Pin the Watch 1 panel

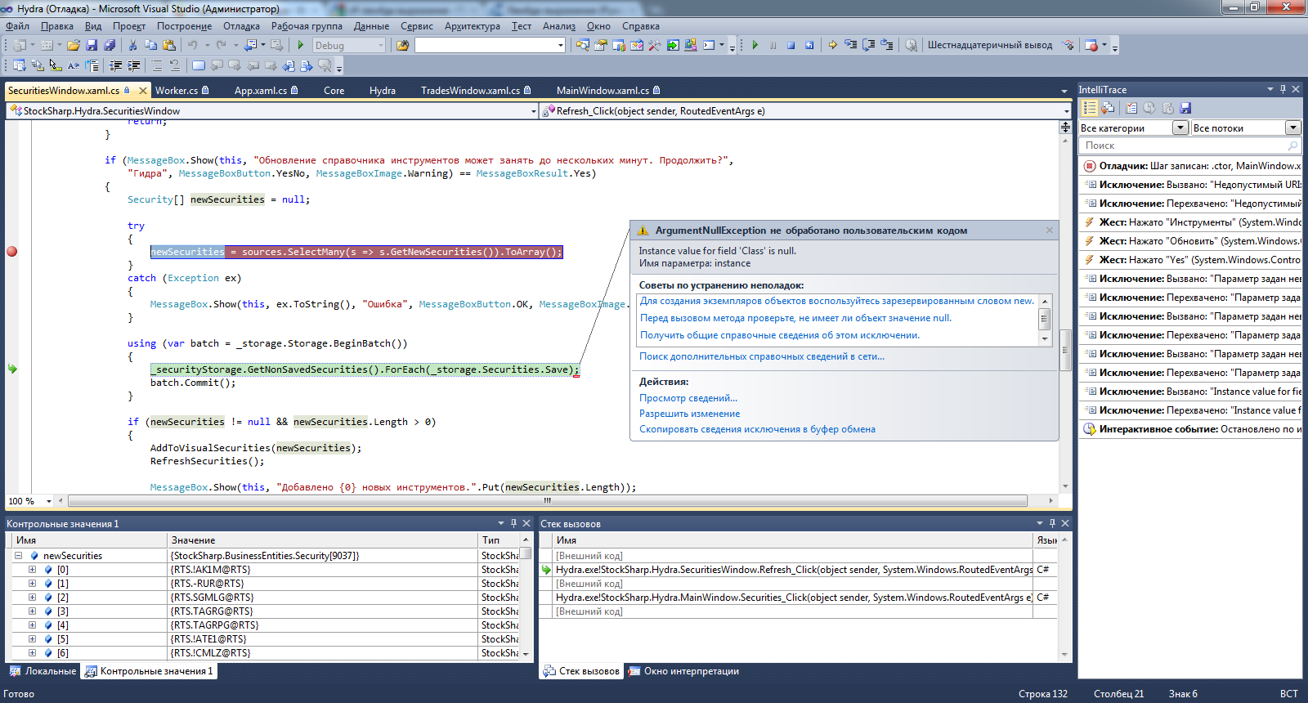[513, 523]
